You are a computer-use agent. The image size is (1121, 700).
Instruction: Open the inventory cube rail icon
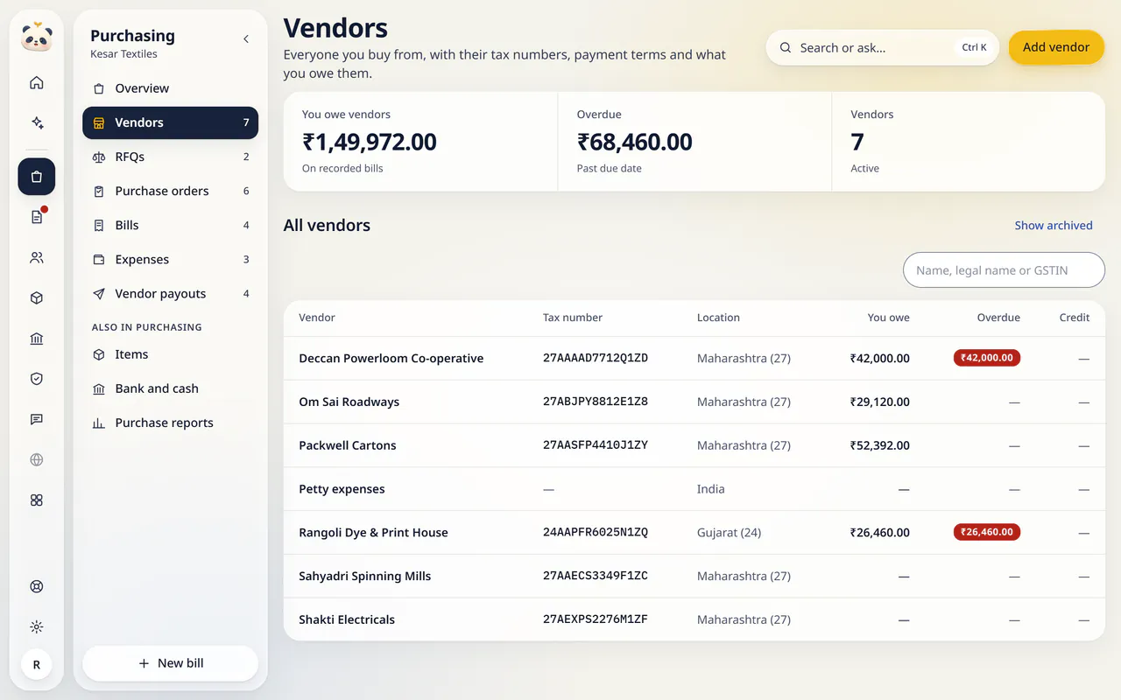tap(37, 298)
